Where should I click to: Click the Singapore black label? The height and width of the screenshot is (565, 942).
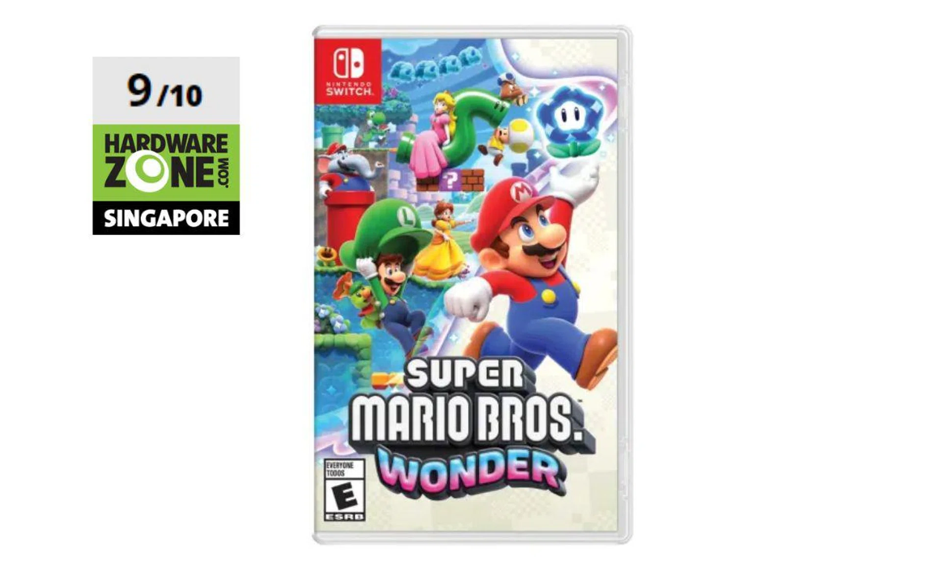166,218
